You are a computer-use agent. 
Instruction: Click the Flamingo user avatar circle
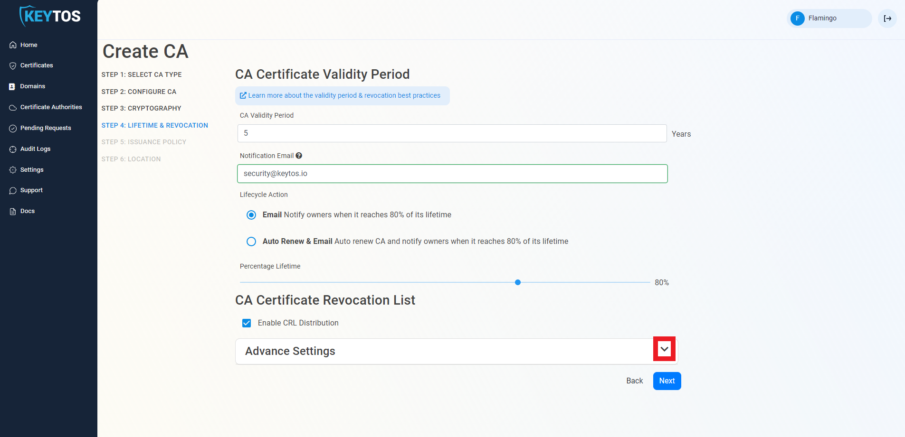point(798,19)
